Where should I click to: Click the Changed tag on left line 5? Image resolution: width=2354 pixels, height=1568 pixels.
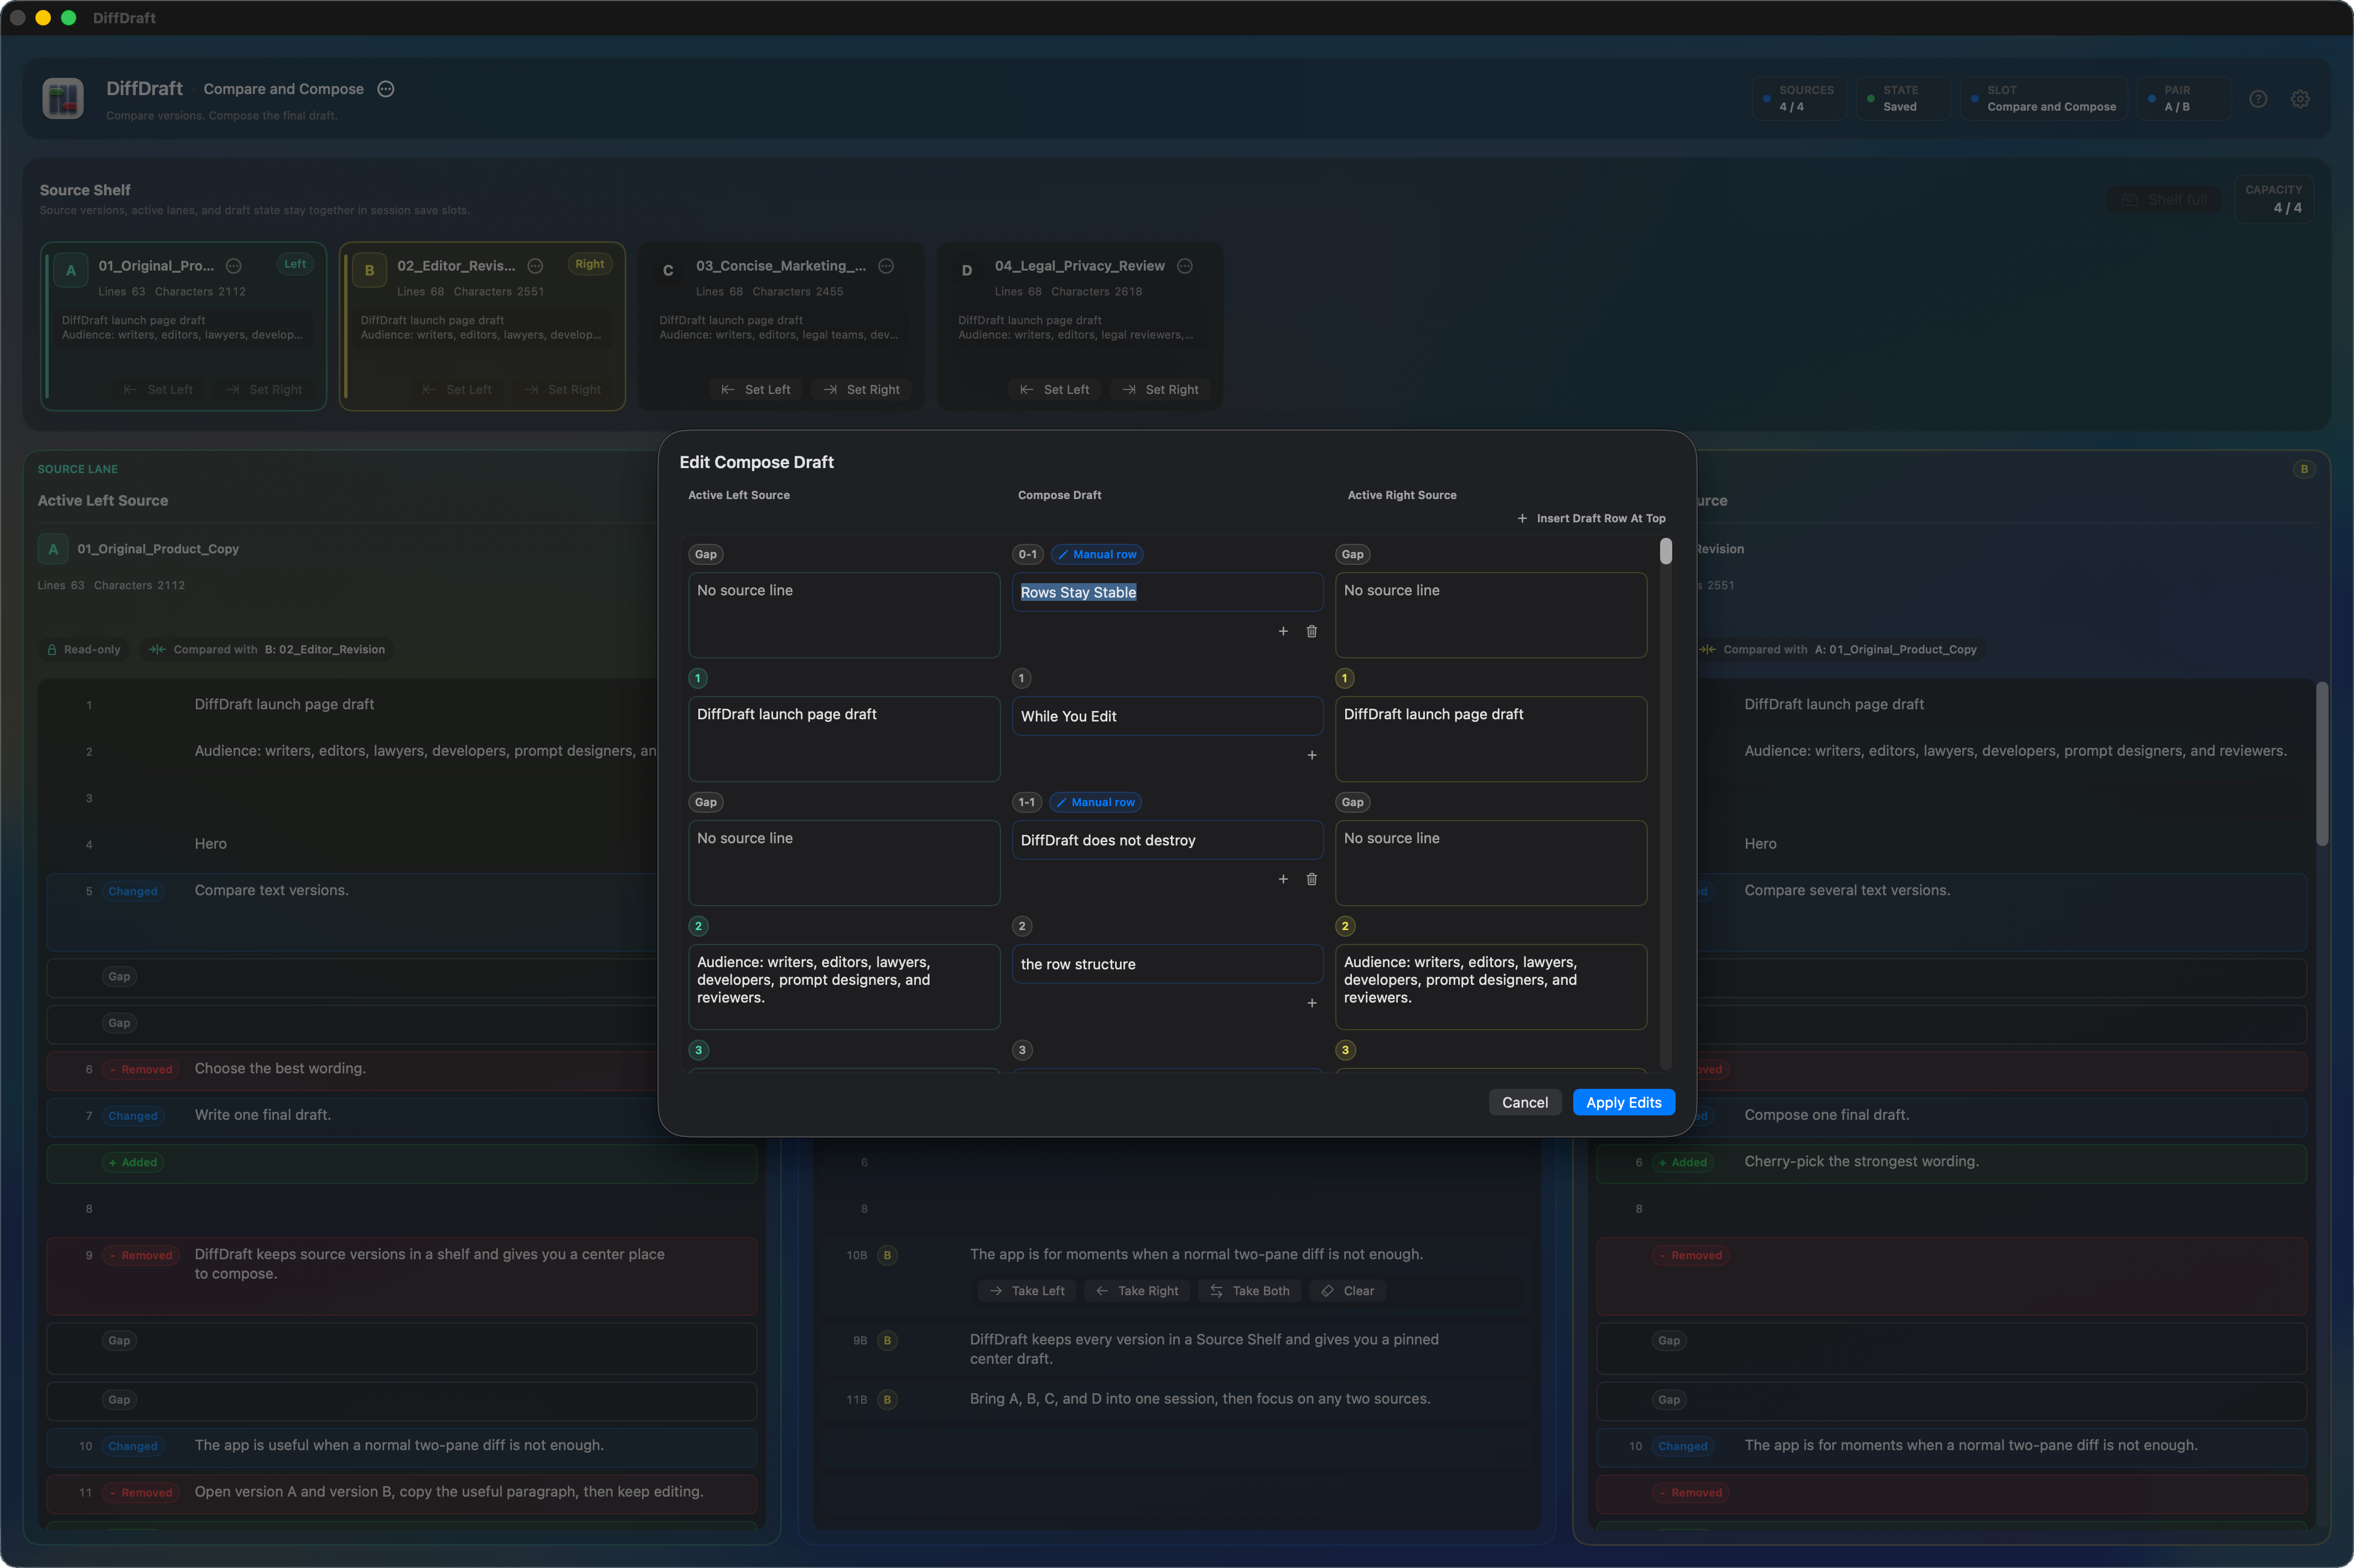133,891
